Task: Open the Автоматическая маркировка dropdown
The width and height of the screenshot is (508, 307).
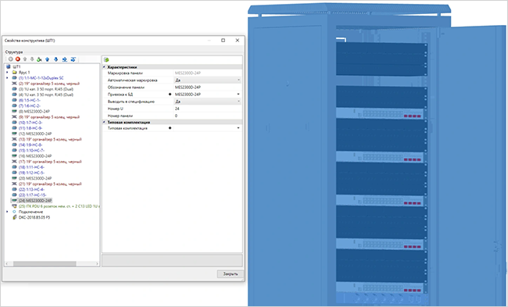Action: point(238,80)
